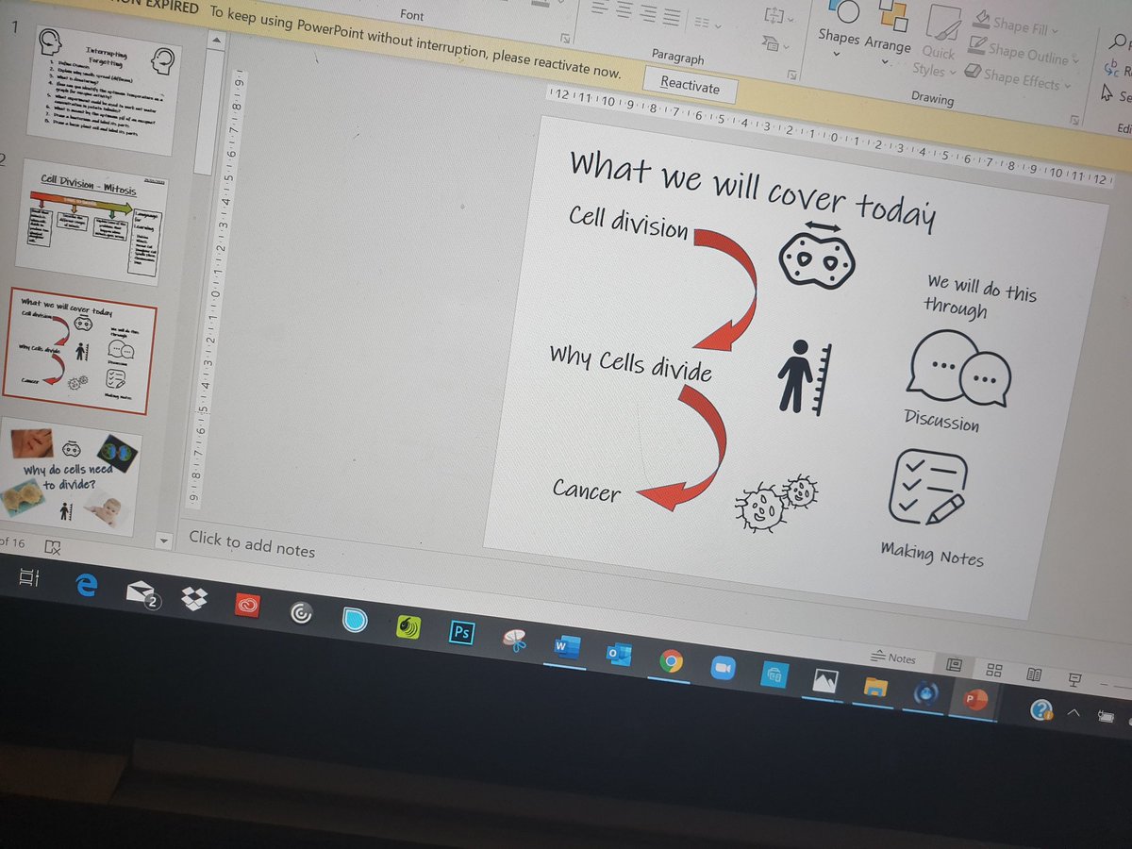Select the speech bubbles discussion icon
Screen dimensions: 1132x849
coord(958,370)
